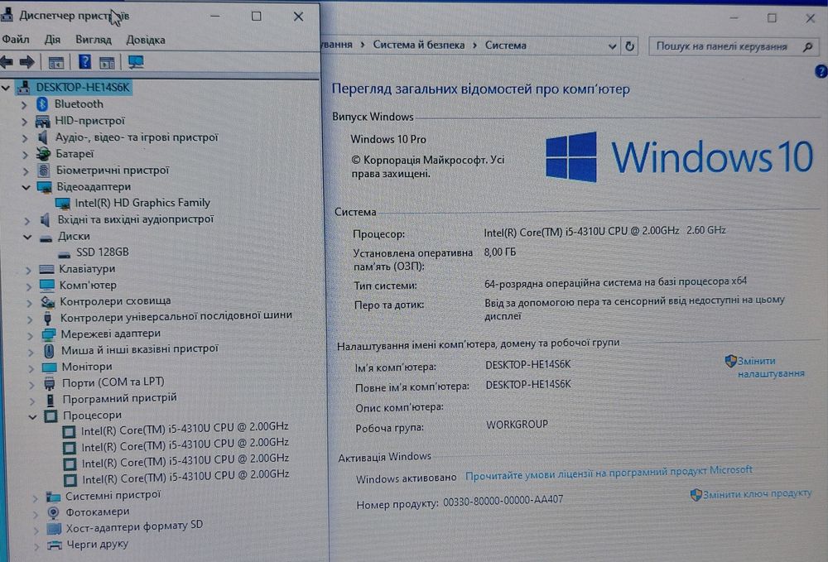This screenshot has width=828, height=562.
Task: Click the Back arrow in Device Manager toolbar
Action: [x=7, y=62]
